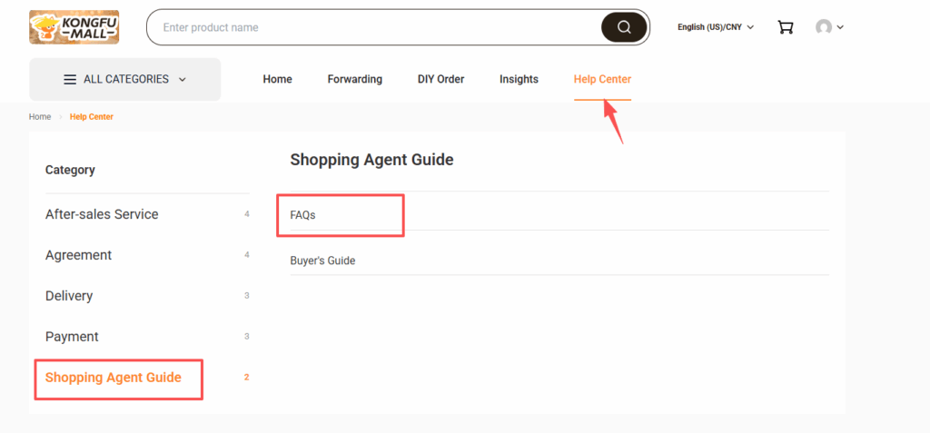Click the search magnifier button
Screen dimensions: 930x433
pos(624,27)
